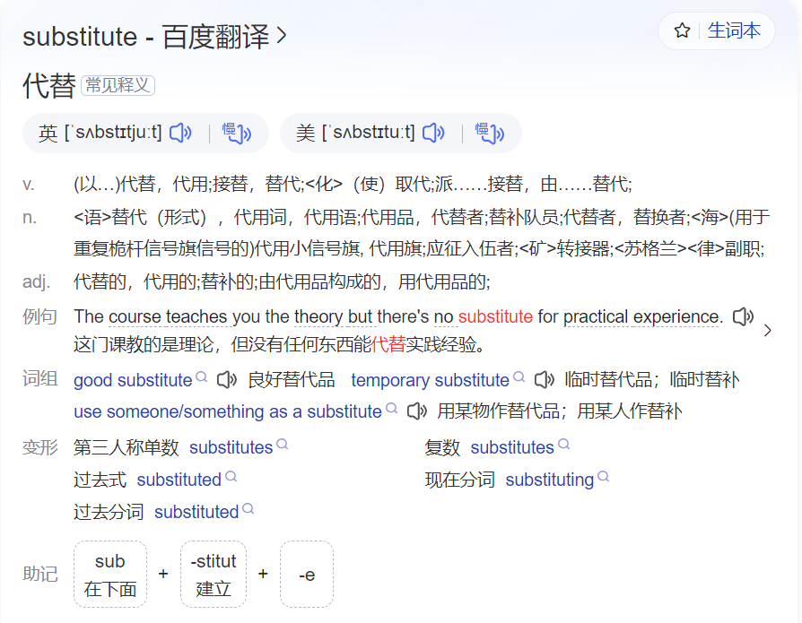The image size is (802, 623).
Task: Click British phonetic [ˈsʌbstɪtjuːt]
Action: coord(112,133)
